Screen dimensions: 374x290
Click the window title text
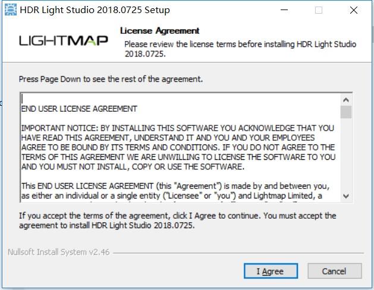[95, 10]
